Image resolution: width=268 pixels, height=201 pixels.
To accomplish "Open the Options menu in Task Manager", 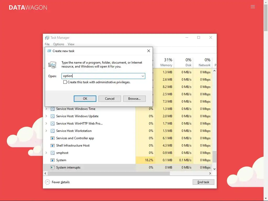I will coord(59,44).
